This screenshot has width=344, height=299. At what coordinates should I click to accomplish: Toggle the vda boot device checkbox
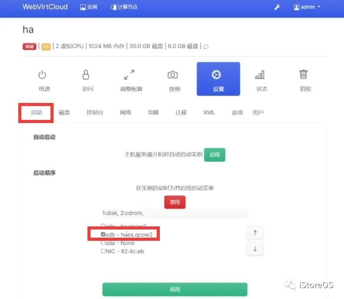pos(103,225)
